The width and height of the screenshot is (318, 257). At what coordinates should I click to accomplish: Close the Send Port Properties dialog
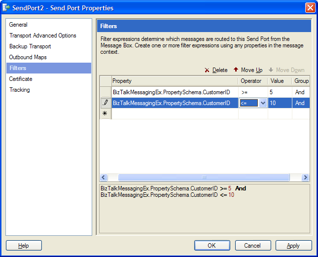pyautogui.click(x=310, y=8)
